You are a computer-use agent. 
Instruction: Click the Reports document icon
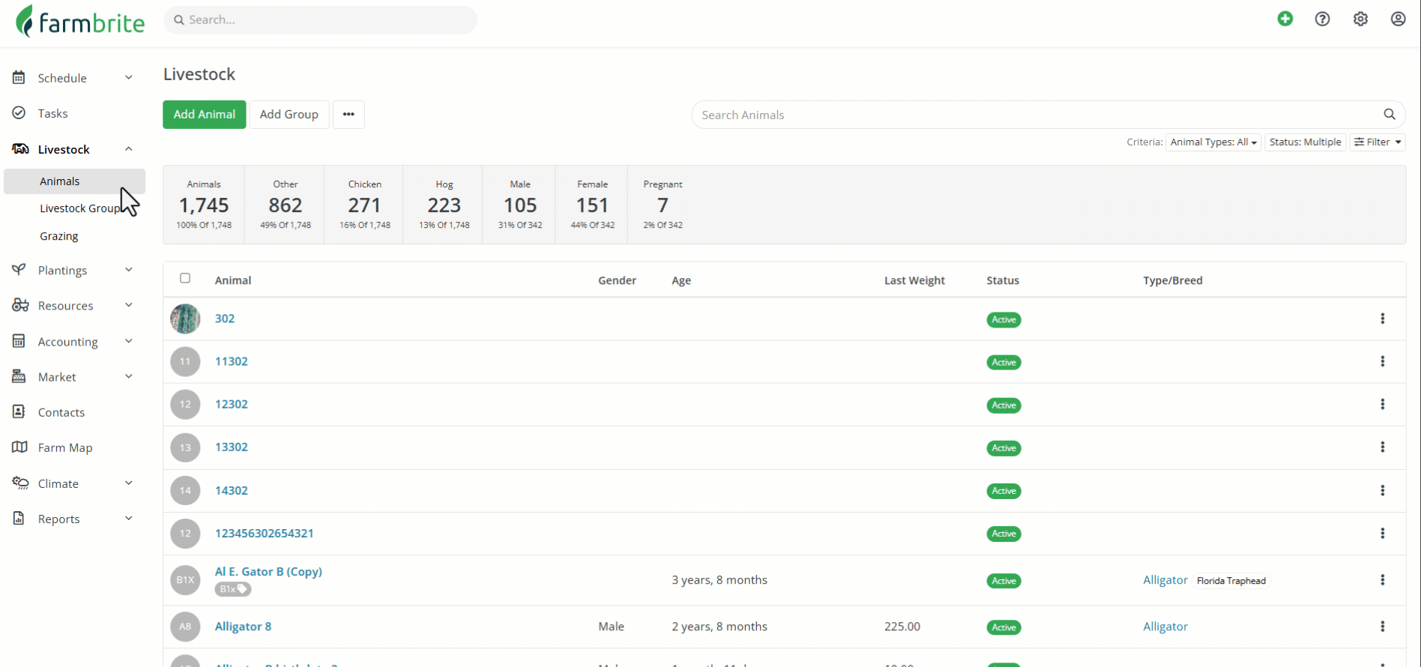tap(19, 519)
